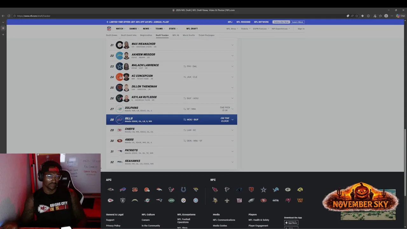Switch to the Mock Drafts tab

189,35
